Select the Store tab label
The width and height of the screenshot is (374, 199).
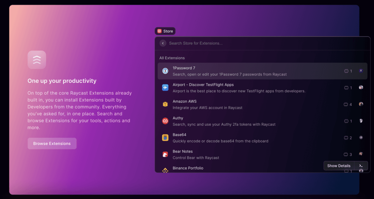(168, 31)
